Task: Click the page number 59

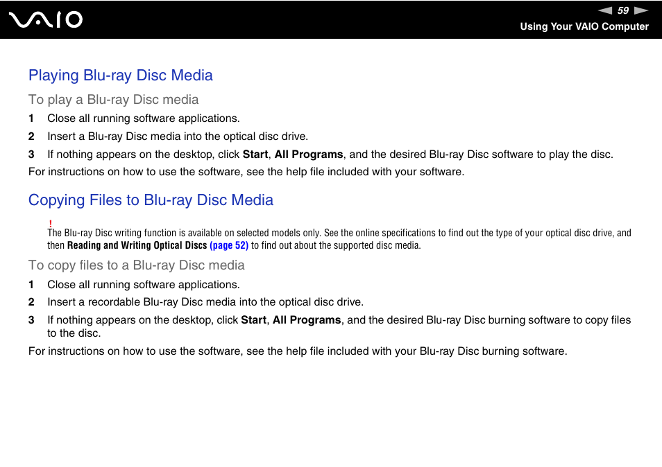Action: [623, 10]
